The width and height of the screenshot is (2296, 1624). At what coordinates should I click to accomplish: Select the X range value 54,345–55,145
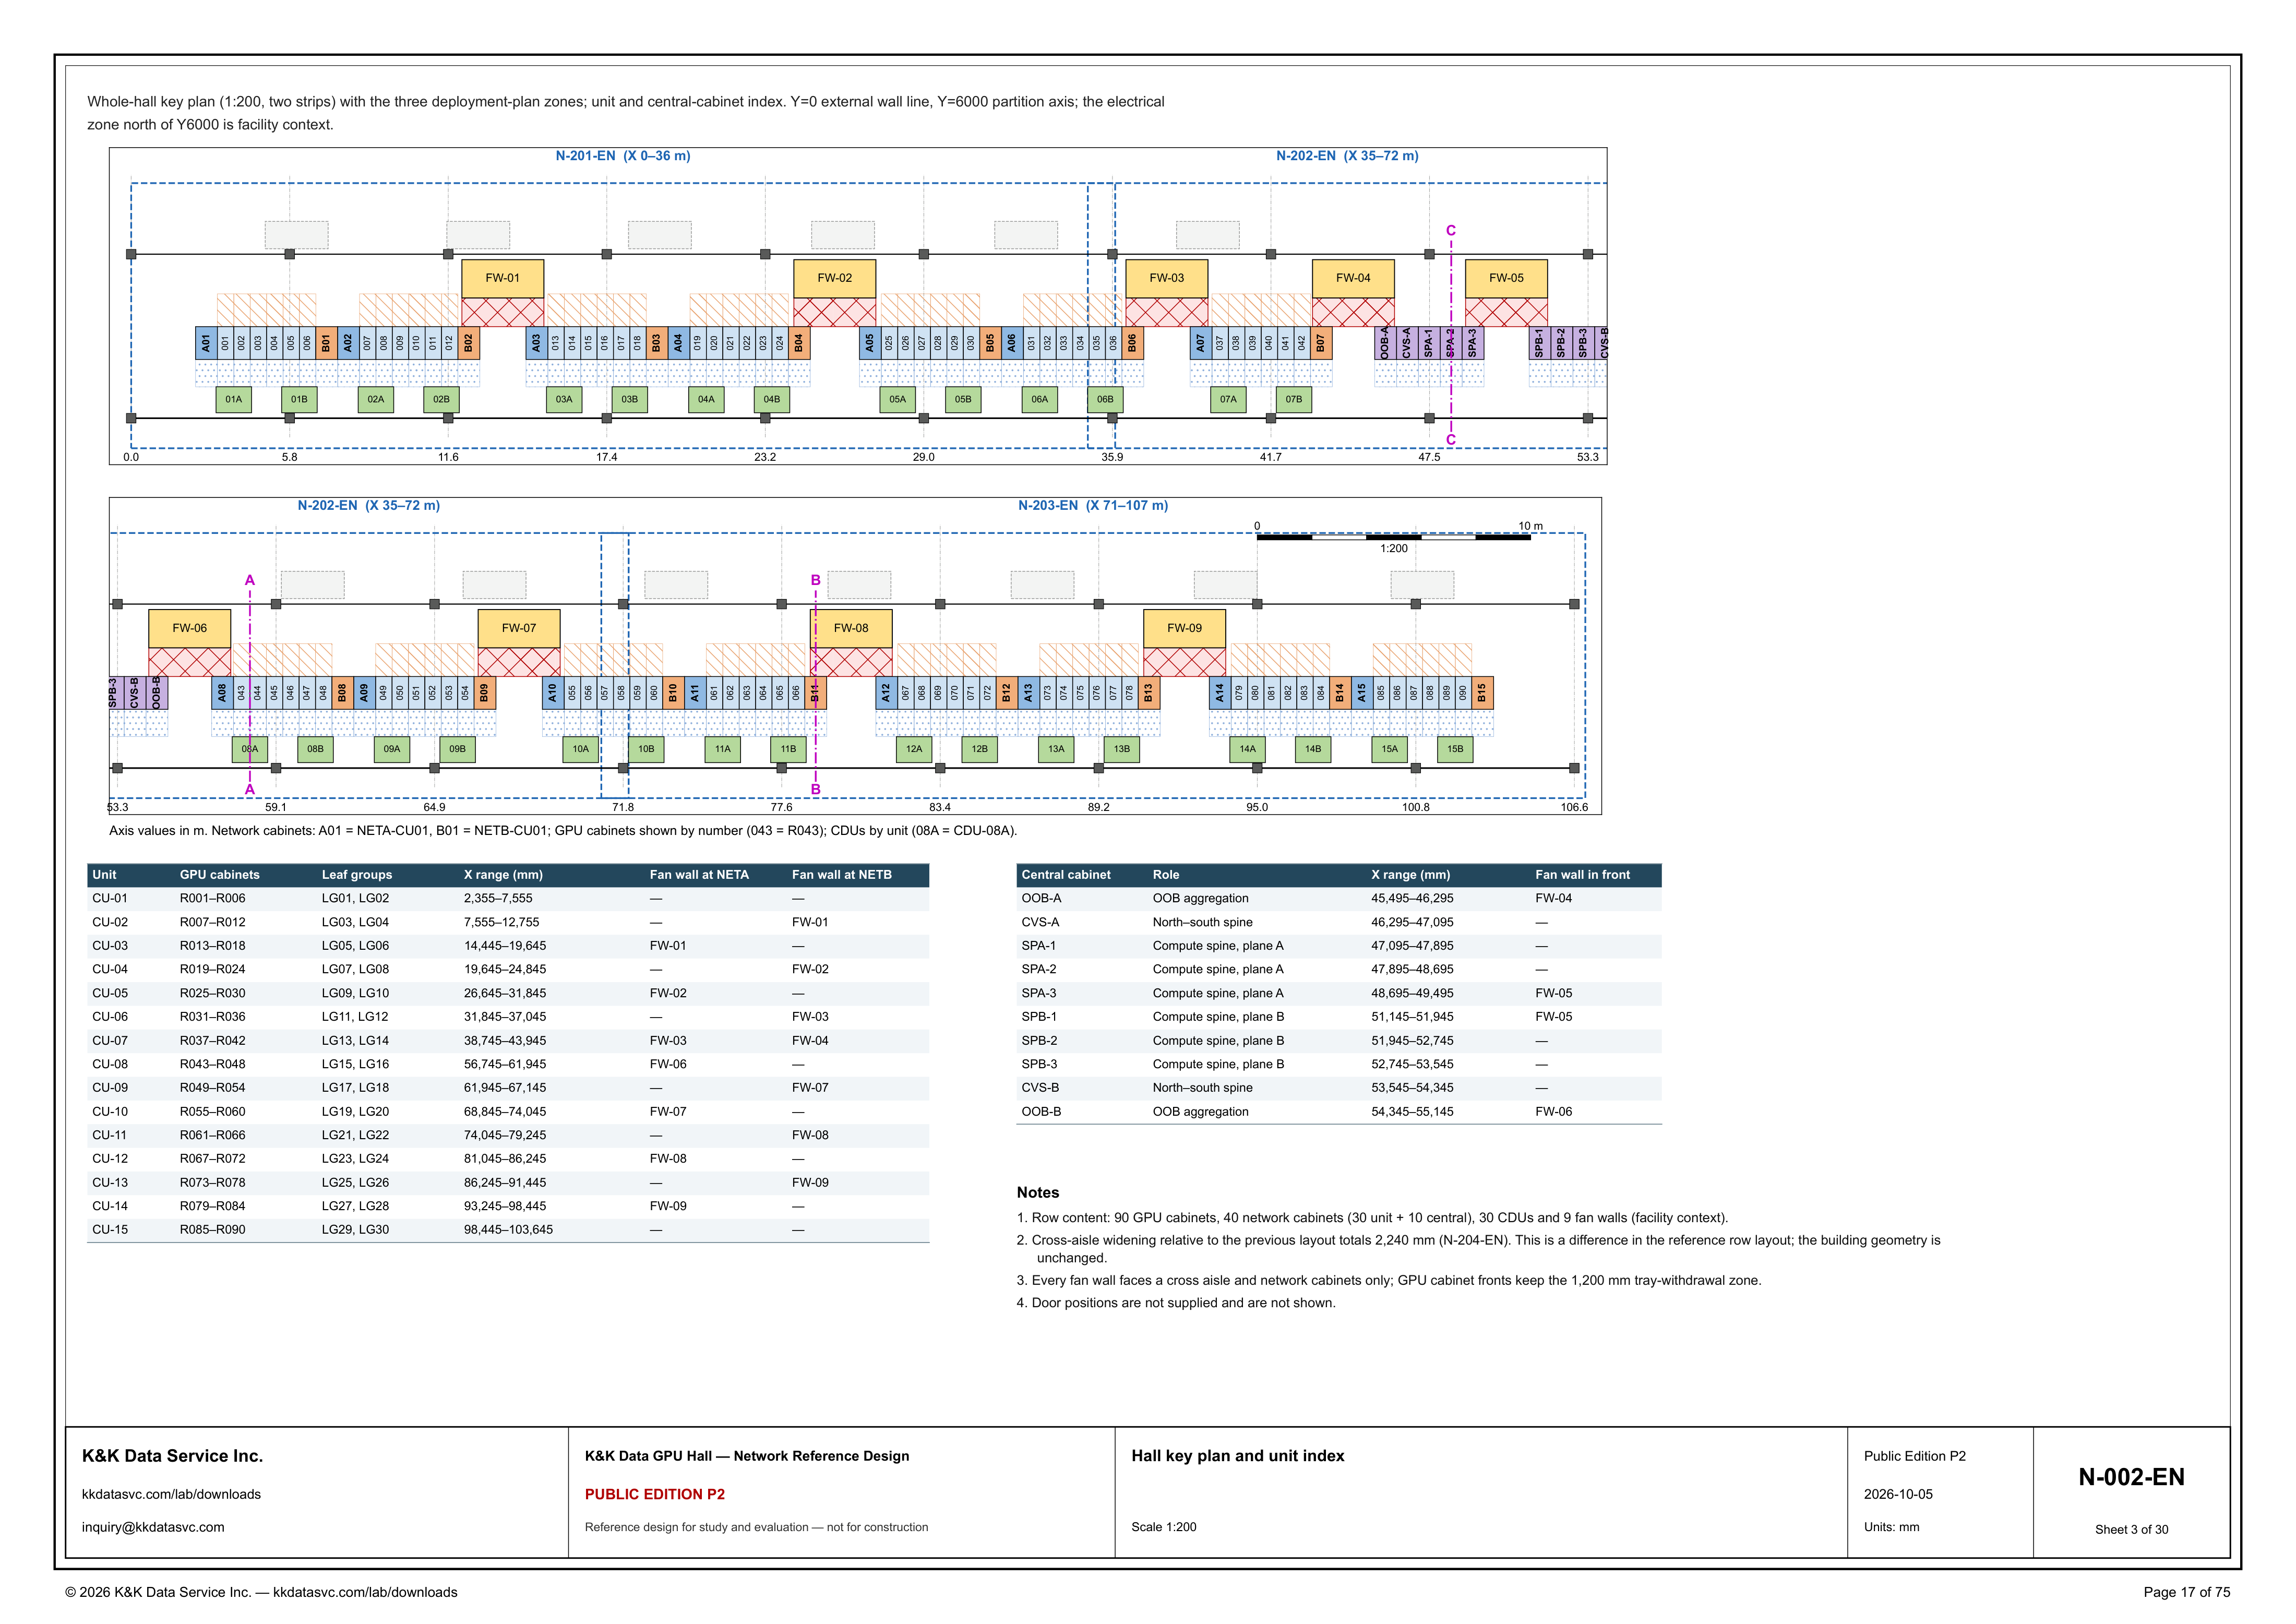click(1412, 1112)
